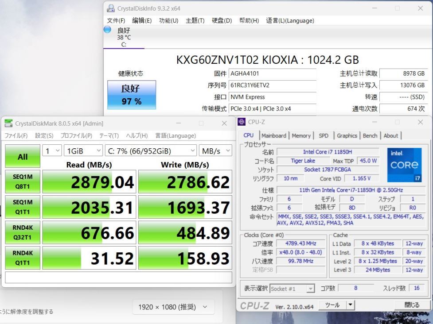Open the 硬盘(D) menu in CrystalDiskInfo
Image resolution: width=433 pixels, height=324 pixels.
point(222,21)
